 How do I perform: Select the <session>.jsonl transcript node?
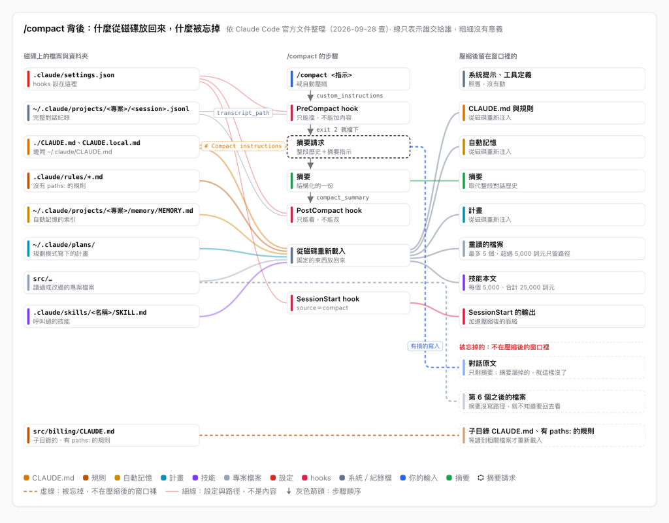[111, 112]
